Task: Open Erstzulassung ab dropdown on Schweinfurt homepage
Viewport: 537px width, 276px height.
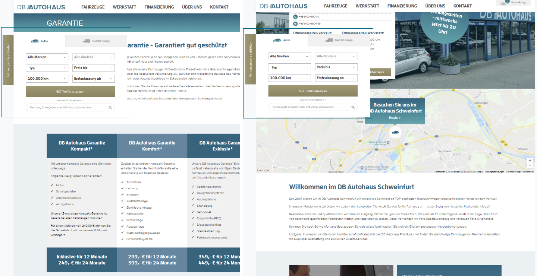Action: (336, 78)
